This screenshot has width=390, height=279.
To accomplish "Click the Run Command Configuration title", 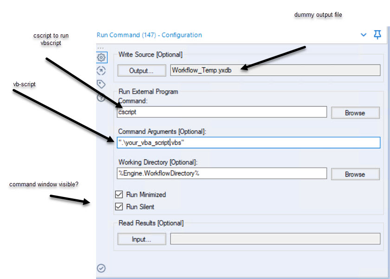I will tap(149, 35).
